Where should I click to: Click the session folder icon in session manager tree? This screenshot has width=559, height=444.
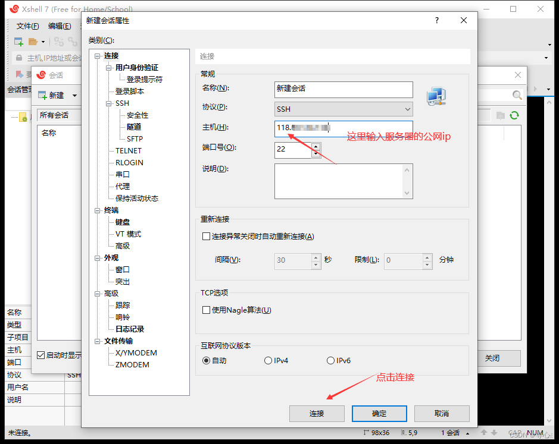23,116
